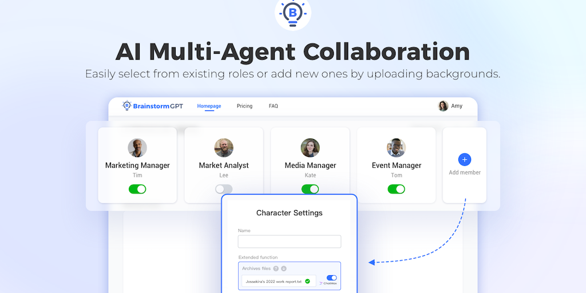Click the Marketing Manager title text
The width and height of the screenshot is (586, 293).
click(137, 165)
